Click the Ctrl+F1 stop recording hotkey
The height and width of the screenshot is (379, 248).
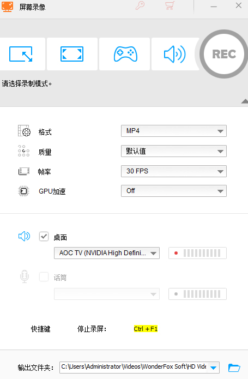pos(146,329)
